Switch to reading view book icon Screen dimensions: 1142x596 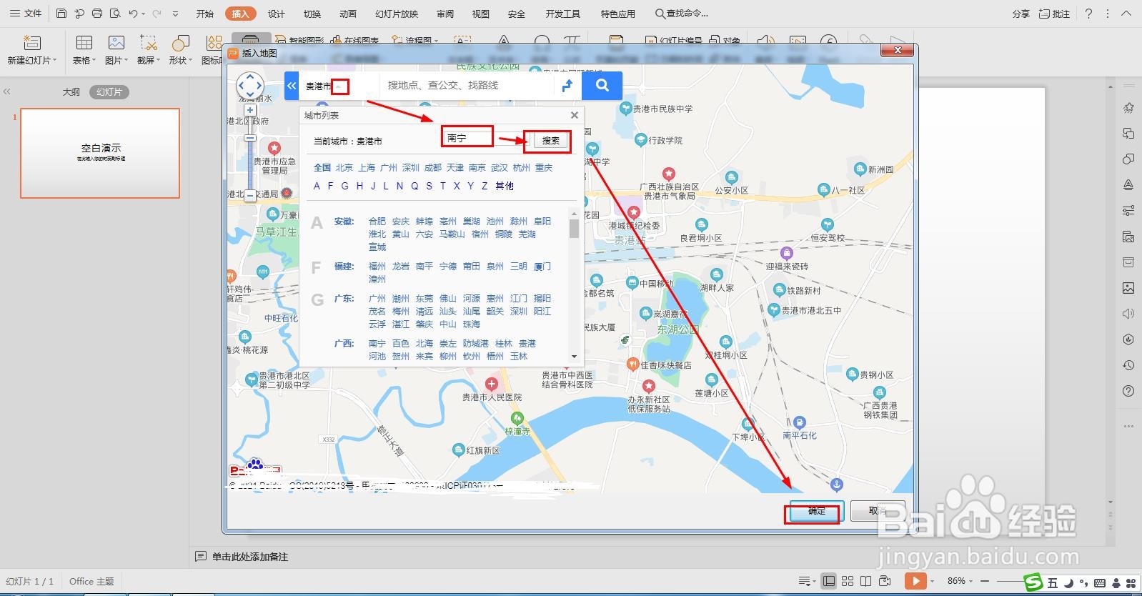[x=865, y=581]
